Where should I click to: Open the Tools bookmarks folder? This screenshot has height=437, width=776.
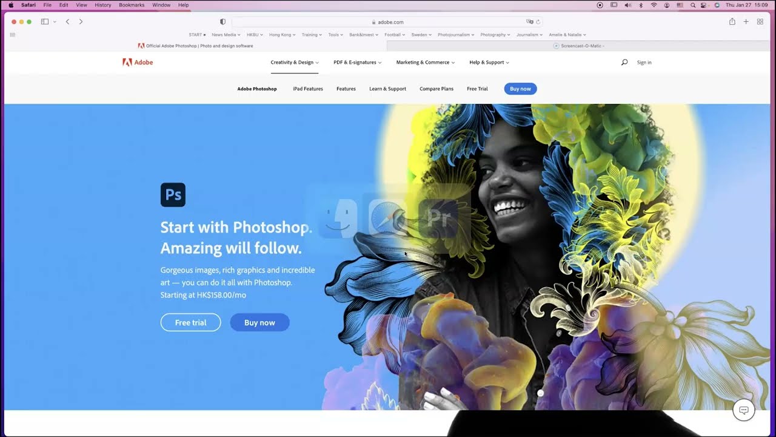pos(336,35)
